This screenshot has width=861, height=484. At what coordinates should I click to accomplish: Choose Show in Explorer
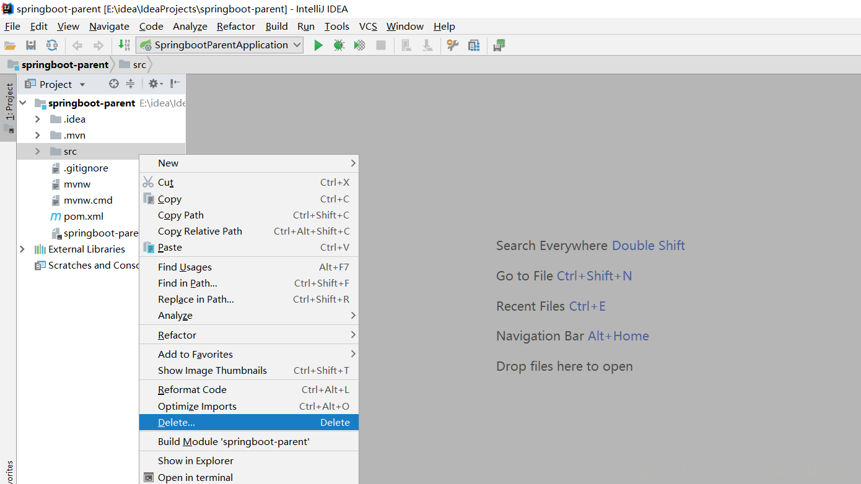249,460
